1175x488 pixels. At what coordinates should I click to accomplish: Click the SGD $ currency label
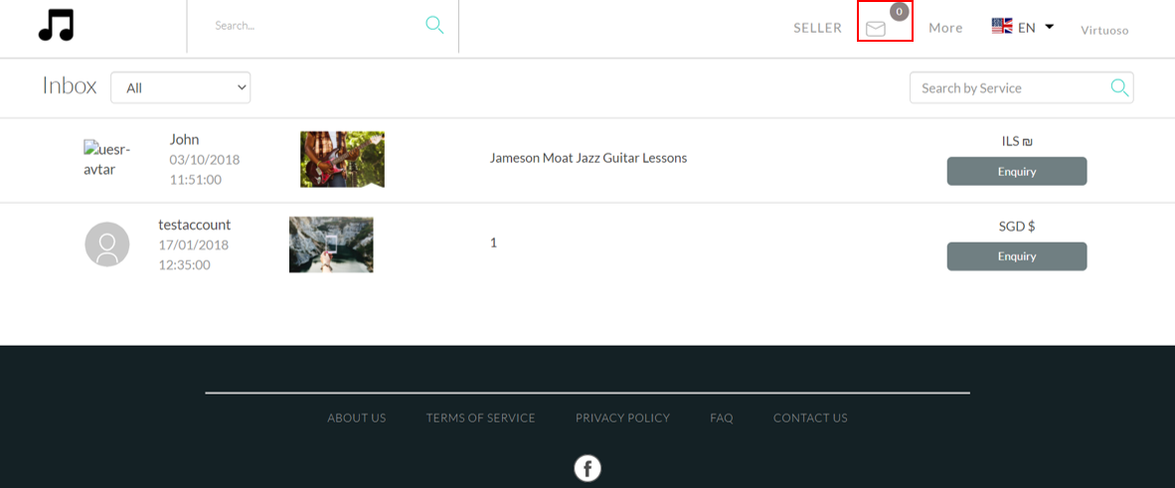tap(1017, 227)
